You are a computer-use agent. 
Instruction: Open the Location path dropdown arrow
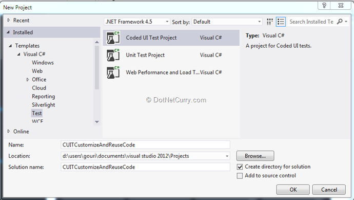[x=227, y=156]
